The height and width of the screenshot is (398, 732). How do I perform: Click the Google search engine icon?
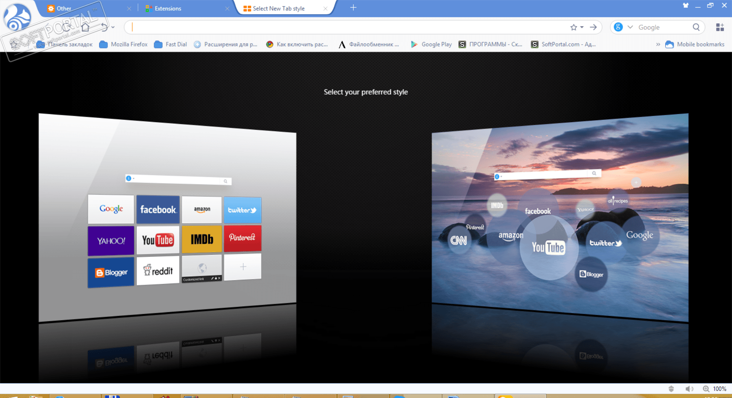(x=618, y=27)
